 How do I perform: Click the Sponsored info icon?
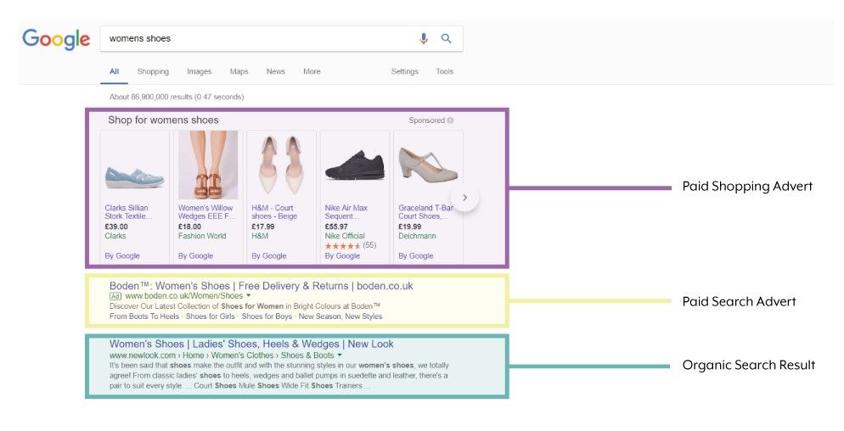pos(450,120)
